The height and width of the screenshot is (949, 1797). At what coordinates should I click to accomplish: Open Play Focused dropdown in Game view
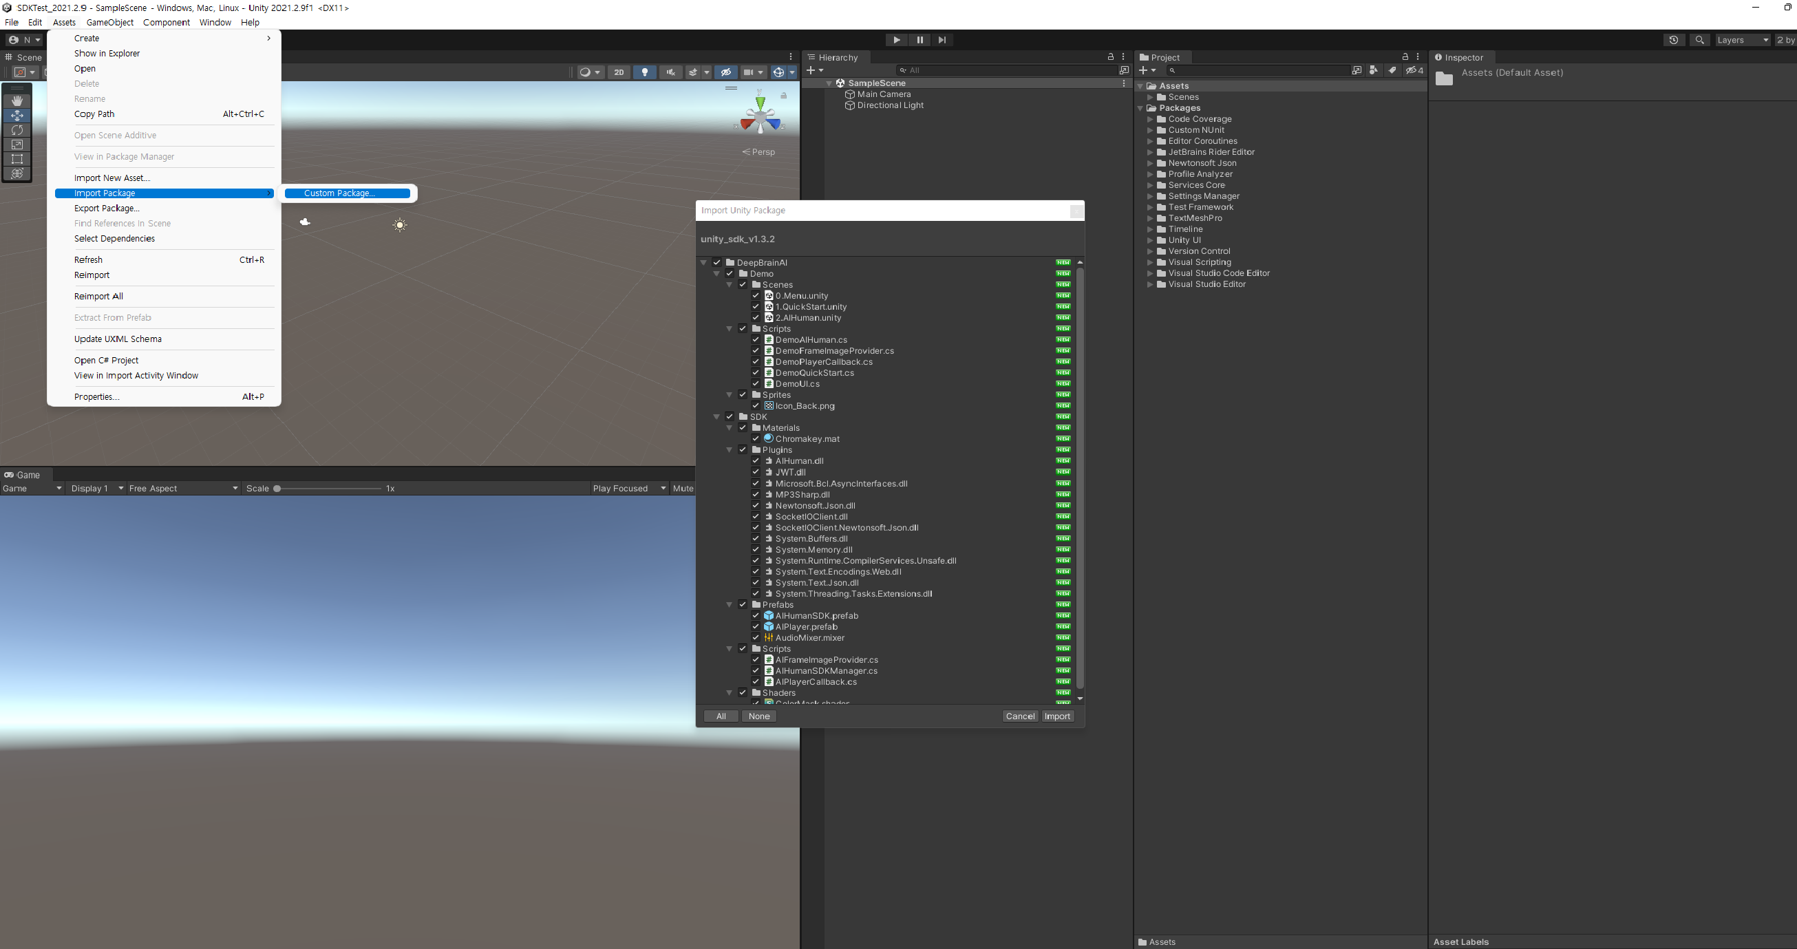pyautogui.click(x=629, y=489)
